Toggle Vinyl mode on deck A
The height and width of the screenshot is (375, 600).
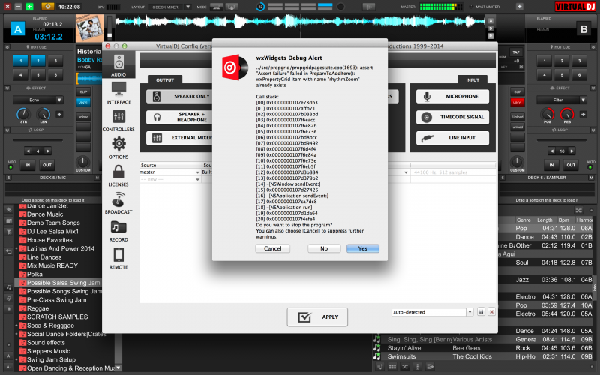click(x=83, y=103)
